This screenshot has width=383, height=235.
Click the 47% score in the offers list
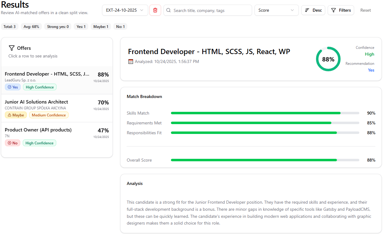pyautogui.click(x=103, y=131)
